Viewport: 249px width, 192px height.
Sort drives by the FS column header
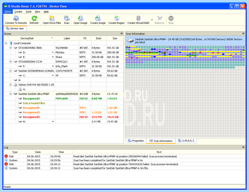(85, 38)
